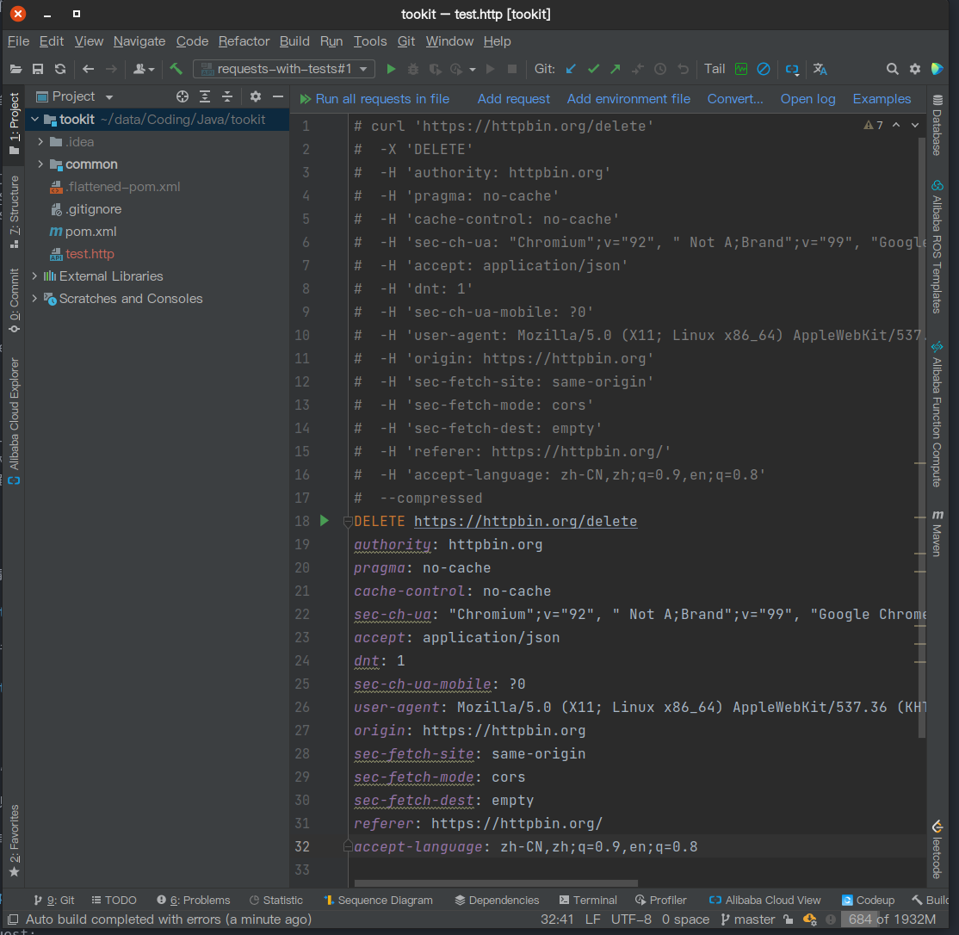Click the green monitor icon beside Tail

click(x=741, y=69)
